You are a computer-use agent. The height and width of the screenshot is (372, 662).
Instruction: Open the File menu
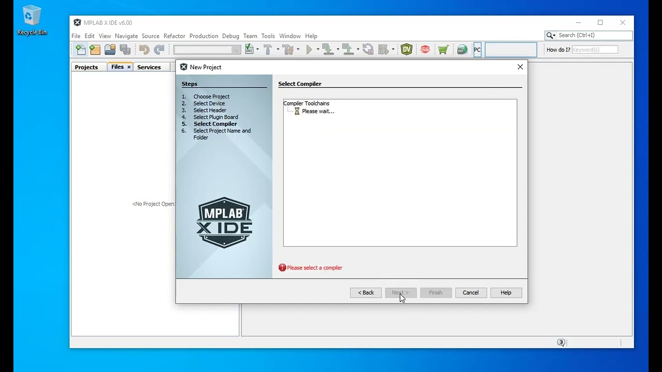(76, 36)
